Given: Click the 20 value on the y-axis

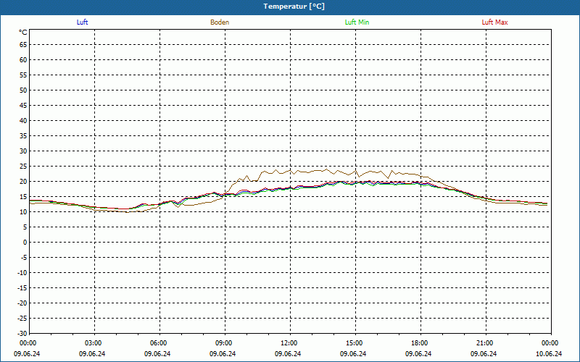Looking at the screenshot, I should pyautogui.click(x=23, y=182).
